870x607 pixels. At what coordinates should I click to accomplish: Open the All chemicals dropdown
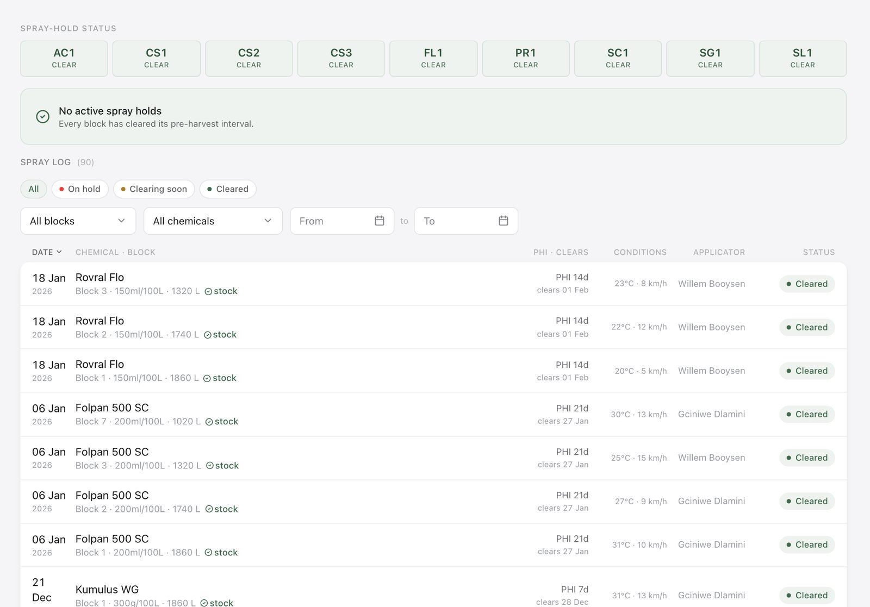tap(213, 221)
